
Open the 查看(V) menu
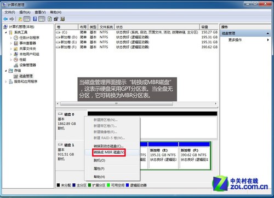click(40, 12)
